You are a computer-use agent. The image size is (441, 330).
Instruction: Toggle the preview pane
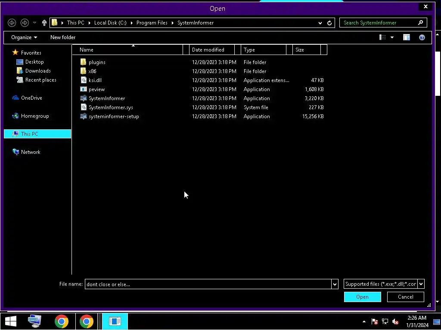point(407,37)
